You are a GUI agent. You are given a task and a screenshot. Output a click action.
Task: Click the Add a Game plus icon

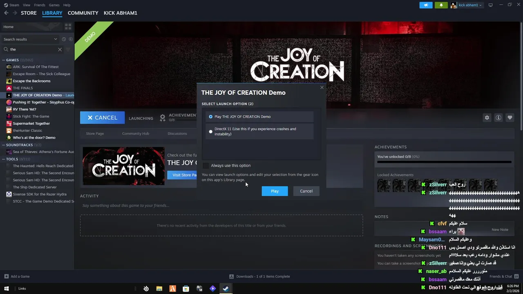6,276
